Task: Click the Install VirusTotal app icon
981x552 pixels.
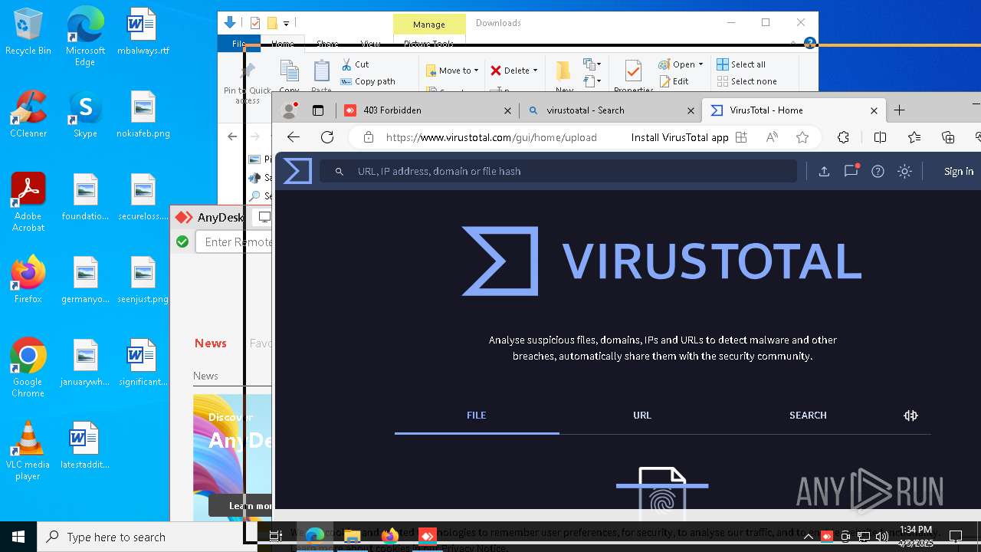Action: coord(741,137)
